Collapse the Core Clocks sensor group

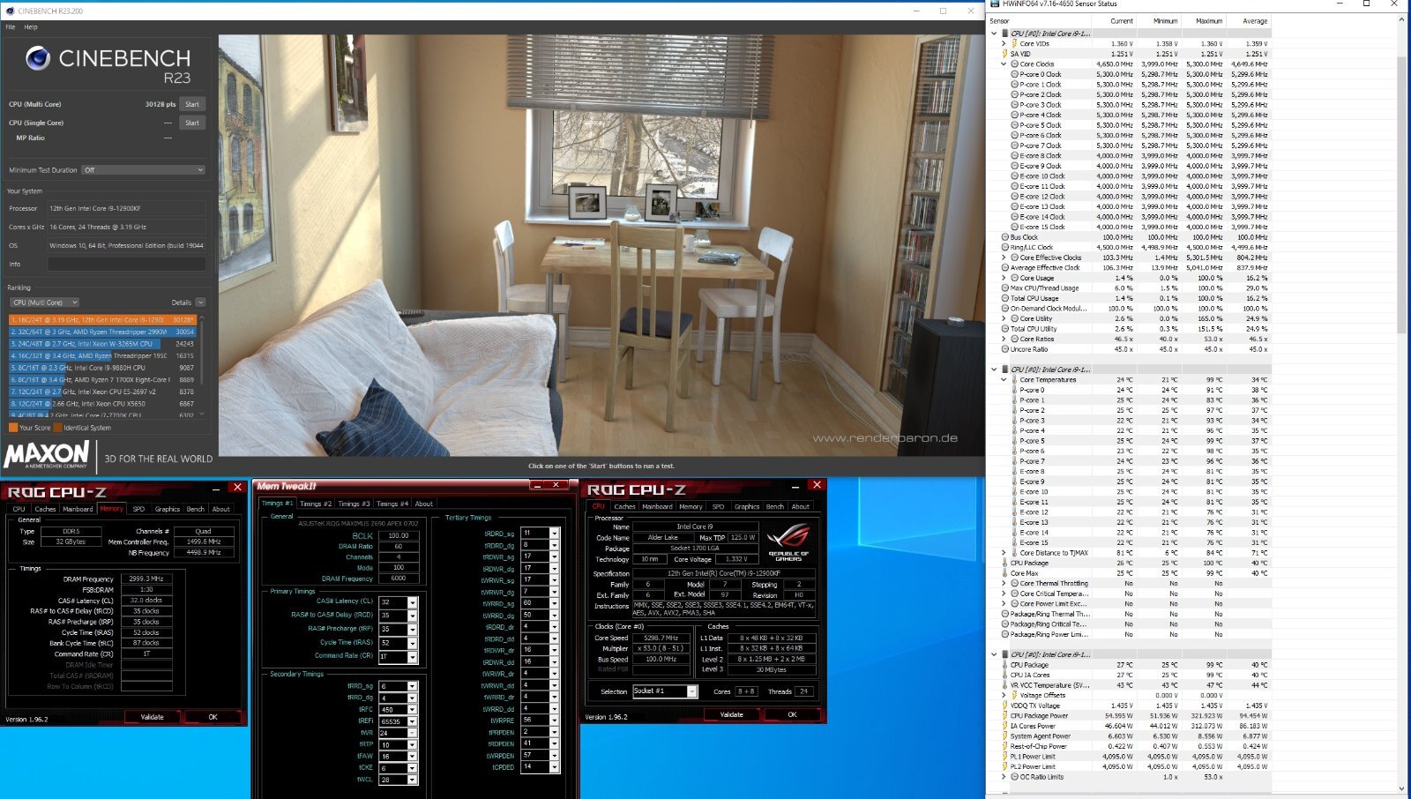[1004, 63]
